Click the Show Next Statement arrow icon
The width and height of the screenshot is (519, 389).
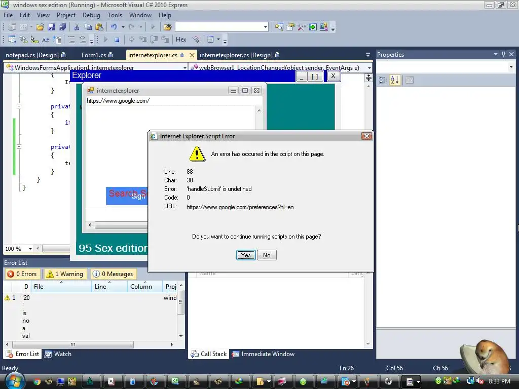pyautogui.click(x=131, y=40)
